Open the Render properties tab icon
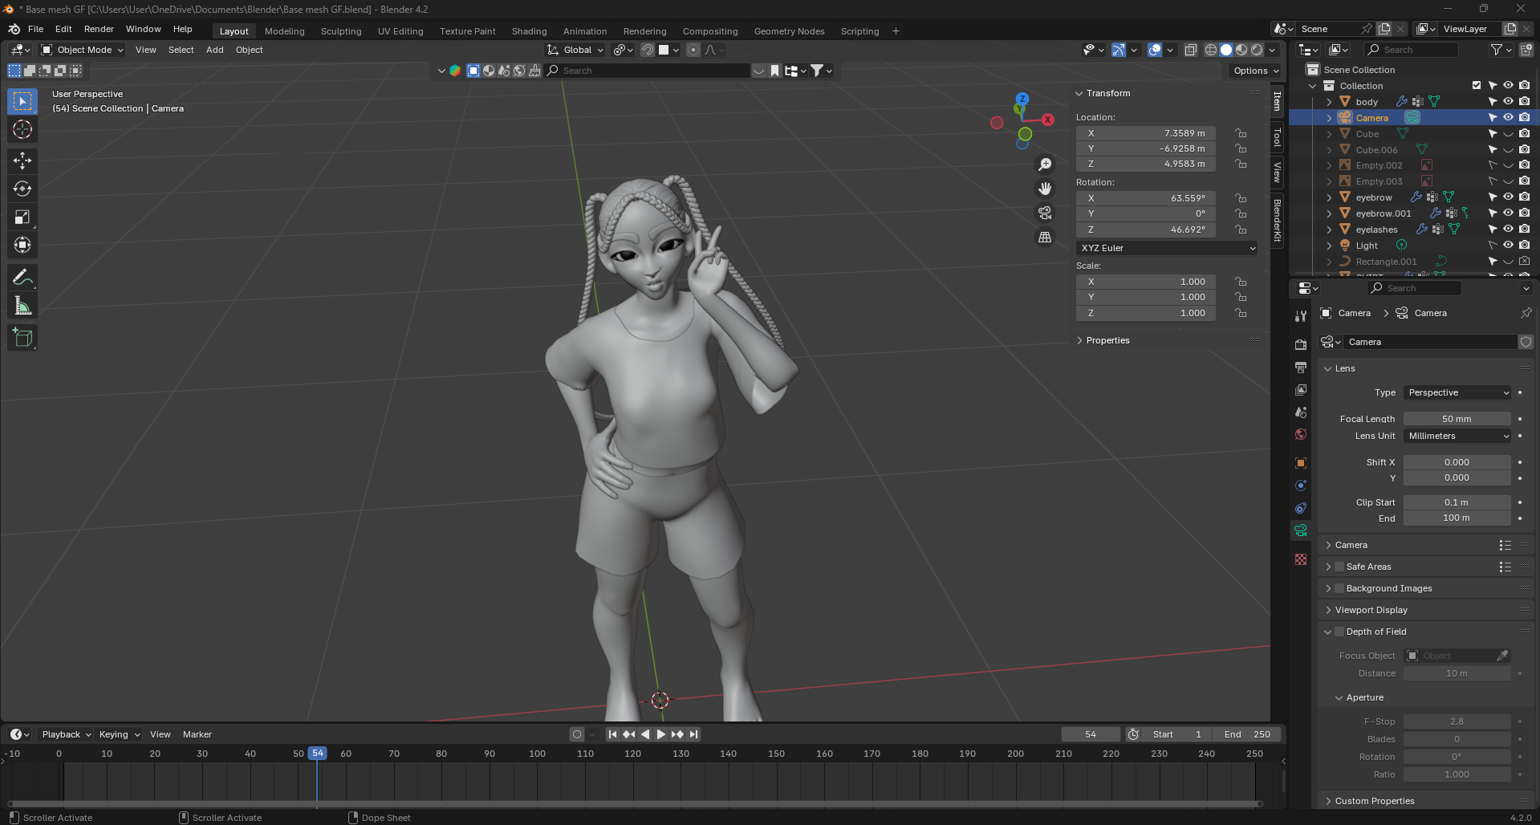 click(1301, 344)
